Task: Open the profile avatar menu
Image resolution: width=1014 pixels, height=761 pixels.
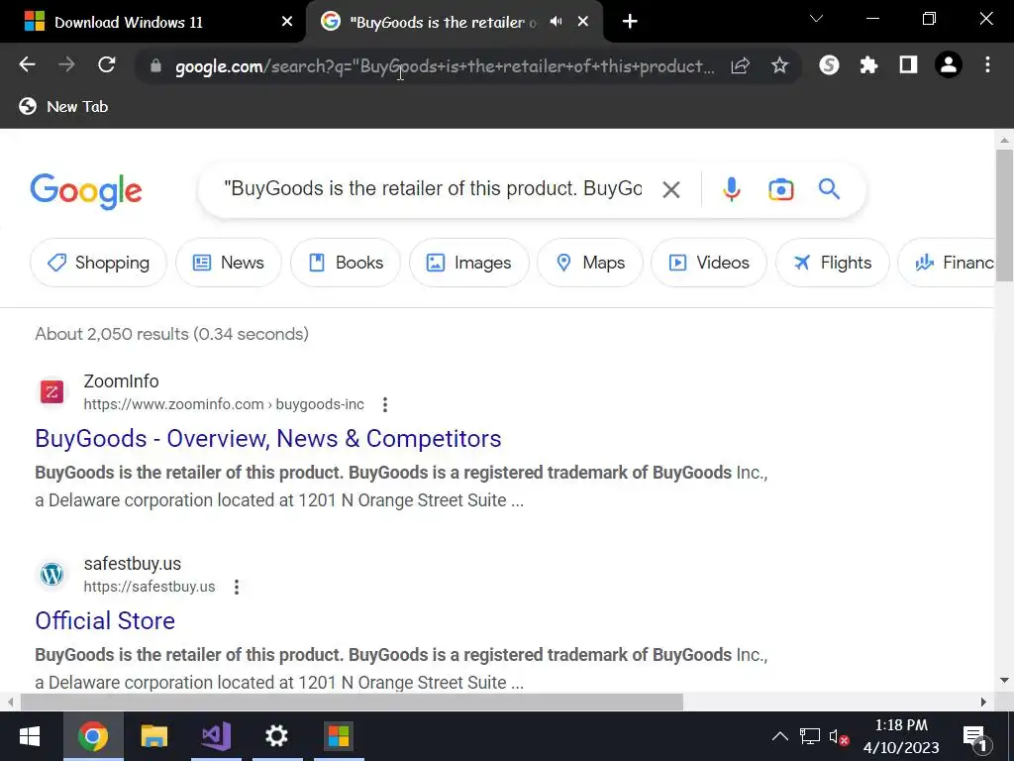Action: [949, 64]
